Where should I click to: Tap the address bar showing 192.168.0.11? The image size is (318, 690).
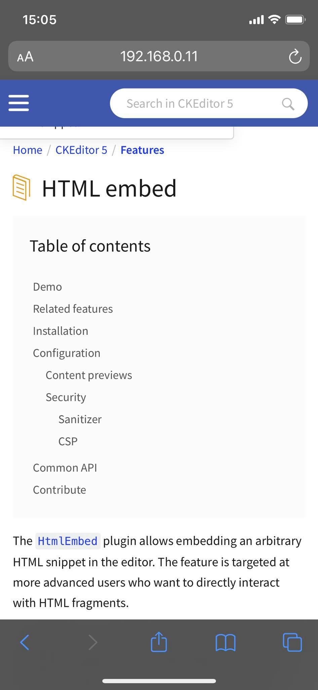[x=159, y=56]
